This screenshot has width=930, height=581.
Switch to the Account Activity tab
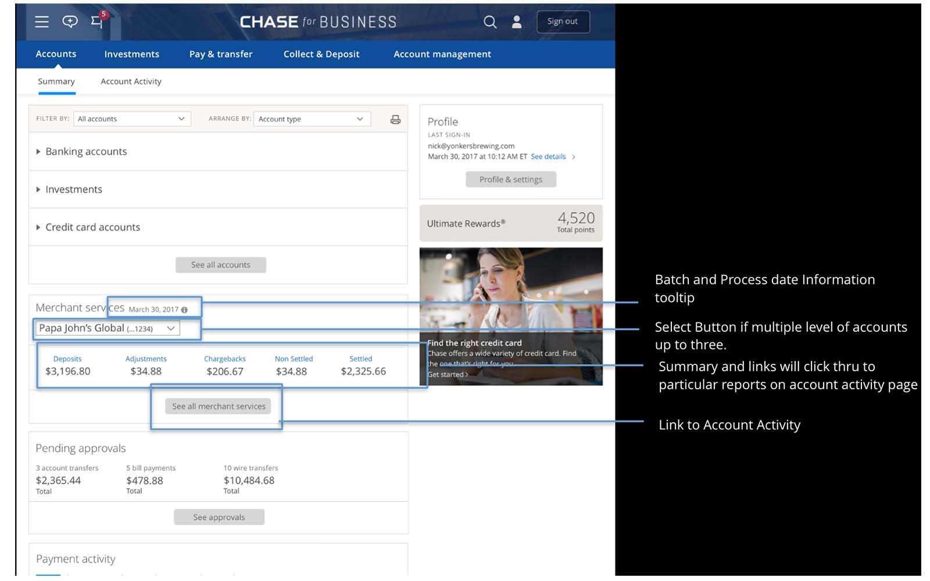click(x=131, y=81)
